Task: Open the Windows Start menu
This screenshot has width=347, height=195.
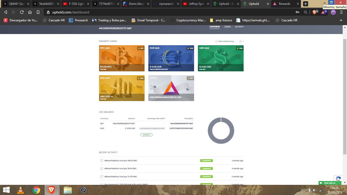Action: pyautogui.click(x=6, y=190)
